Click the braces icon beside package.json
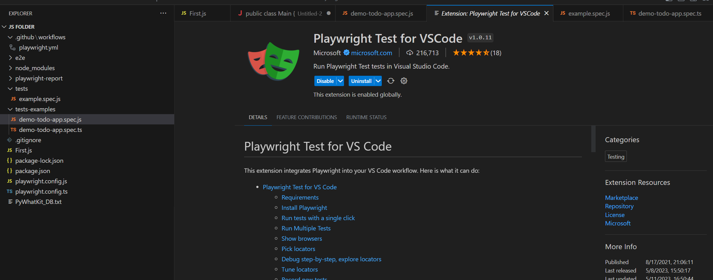Image resolution: width=713 pixels, height=280 pixels. click(x=9, y=171)
